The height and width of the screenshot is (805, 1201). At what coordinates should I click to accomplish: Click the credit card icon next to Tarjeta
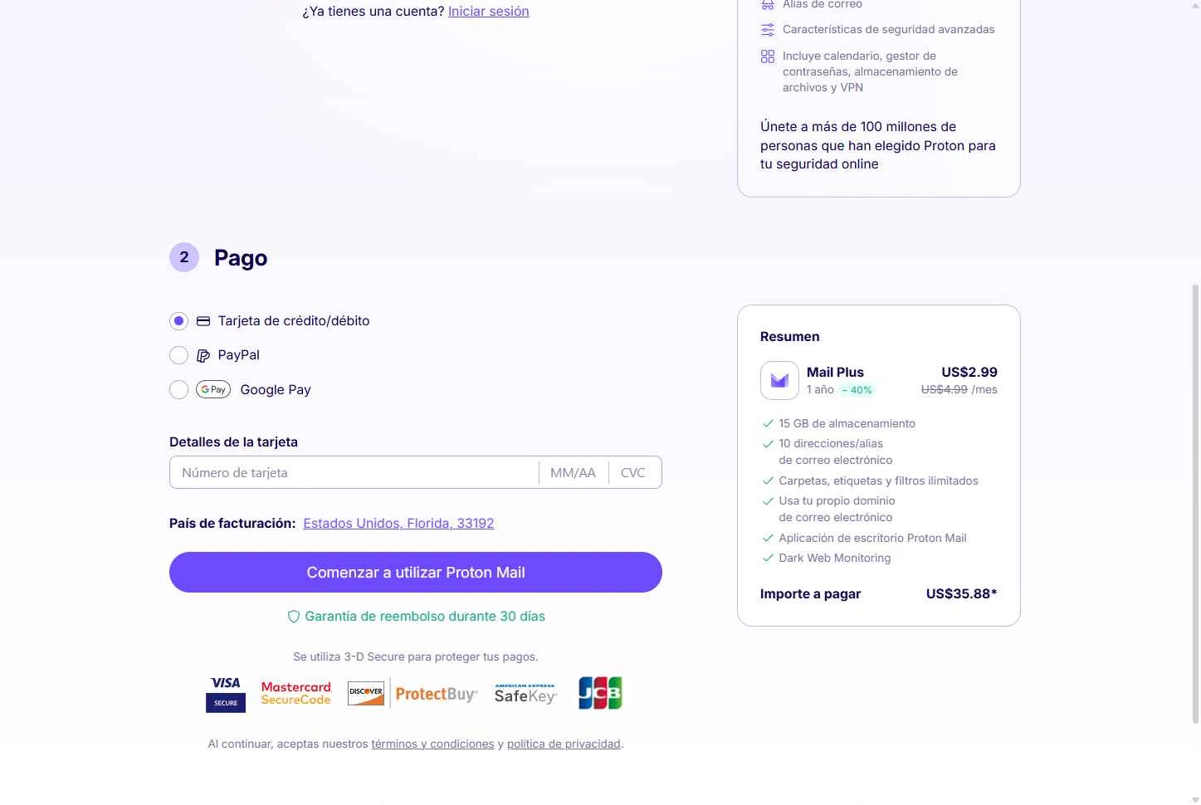203,321
